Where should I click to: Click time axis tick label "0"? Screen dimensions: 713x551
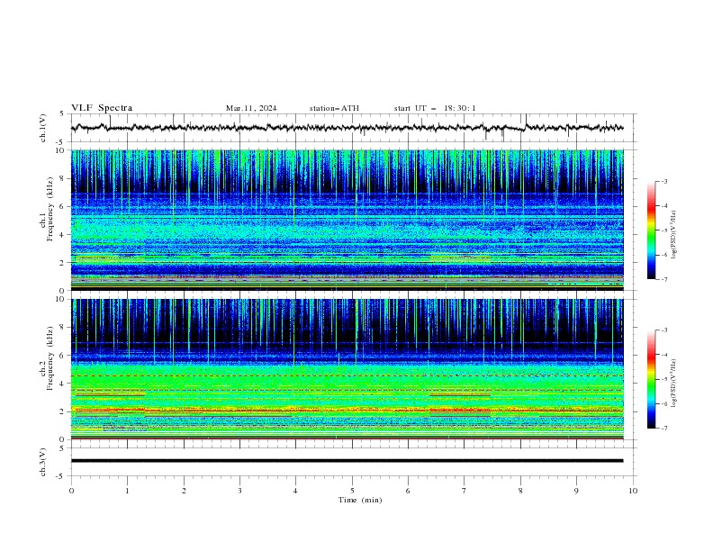[71, 491]
